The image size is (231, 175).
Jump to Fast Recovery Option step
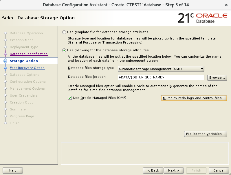click(x=27, y=68)
